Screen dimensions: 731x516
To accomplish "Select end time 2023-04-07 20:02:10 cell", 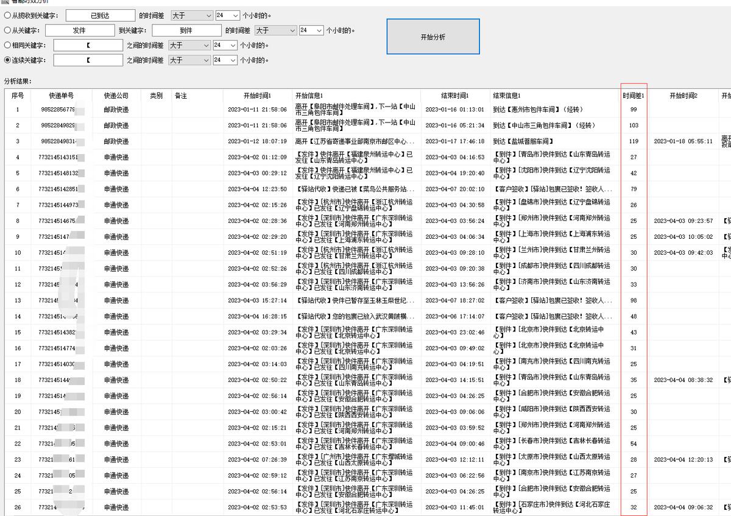I will 454,189.
